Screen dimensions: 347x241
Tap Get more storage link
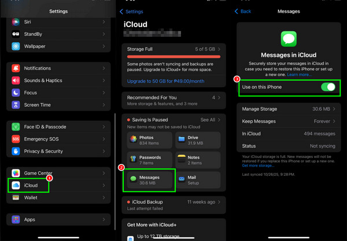coord(258,165)
